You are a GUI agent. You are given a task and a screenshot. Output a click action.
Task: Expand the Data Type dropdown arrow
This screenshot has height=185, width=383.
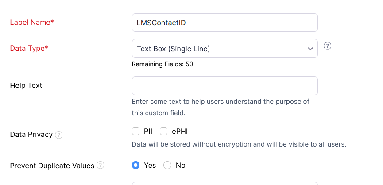(310, 49)
